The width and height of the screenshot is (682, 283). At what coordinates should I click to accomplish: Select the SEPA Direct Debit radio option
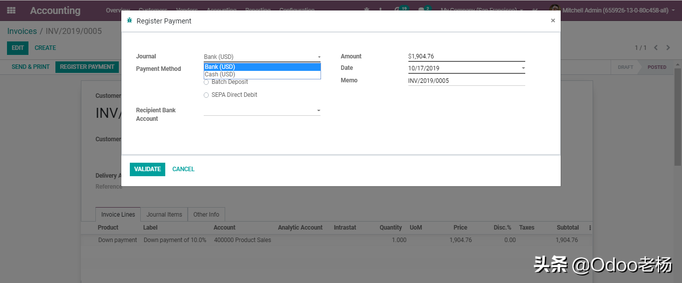(206, 95)
